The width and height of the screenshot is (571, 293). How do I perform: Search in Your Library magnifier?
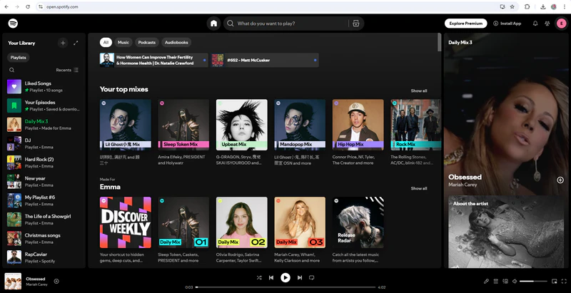12,70
